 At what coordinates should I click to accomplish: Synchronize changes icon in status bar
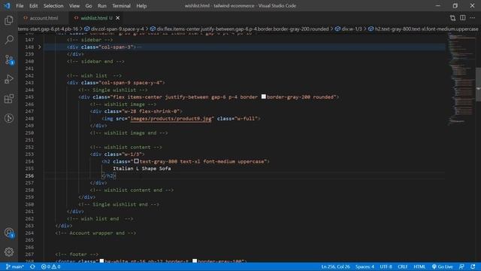(x=32, y=266)
